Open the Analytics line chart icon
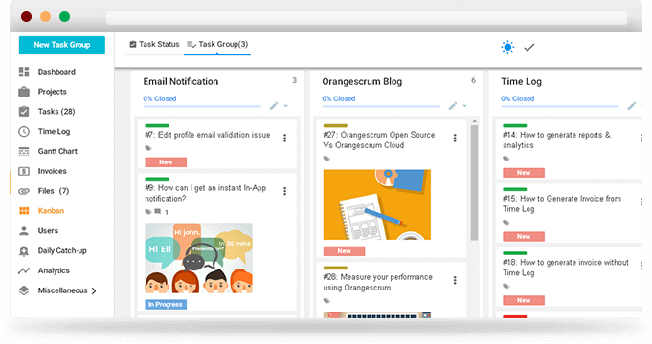This screenshot has height=344, width=652. (24, 271)
